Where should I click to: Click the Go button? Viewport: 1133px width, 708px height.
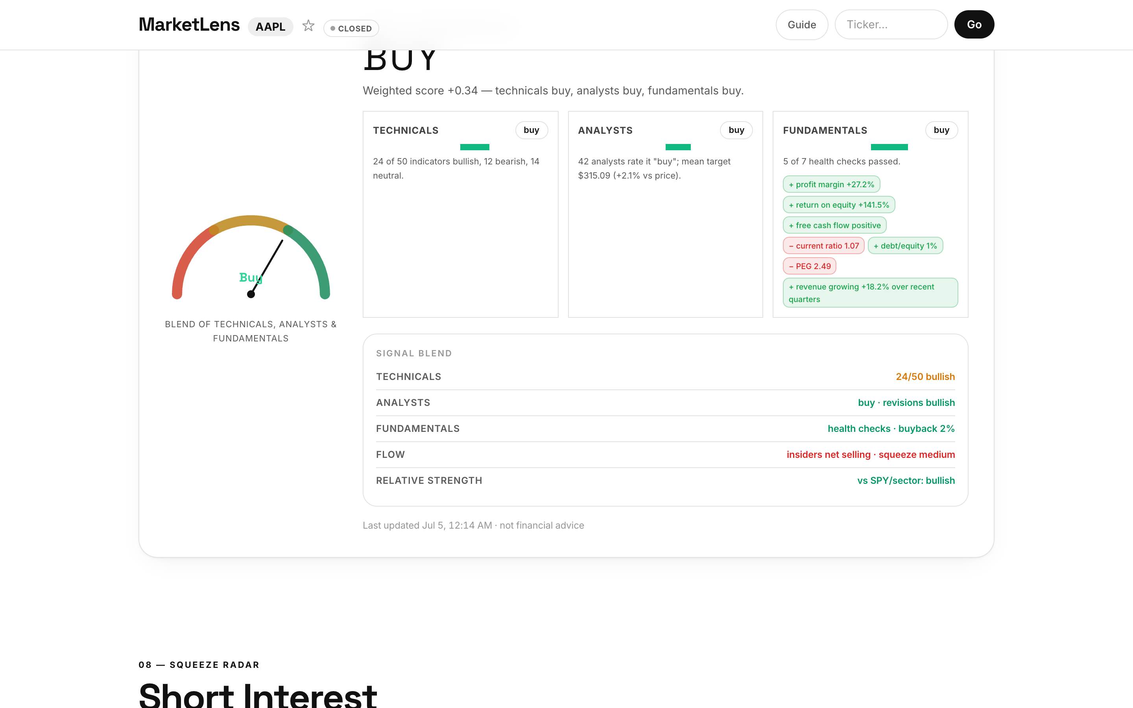974,25
